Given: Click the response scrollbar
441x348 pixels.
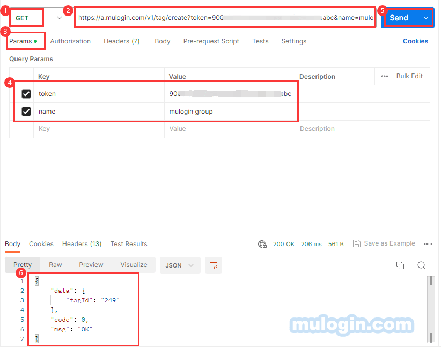Looking at the screenshot, I should coord(431,309).
